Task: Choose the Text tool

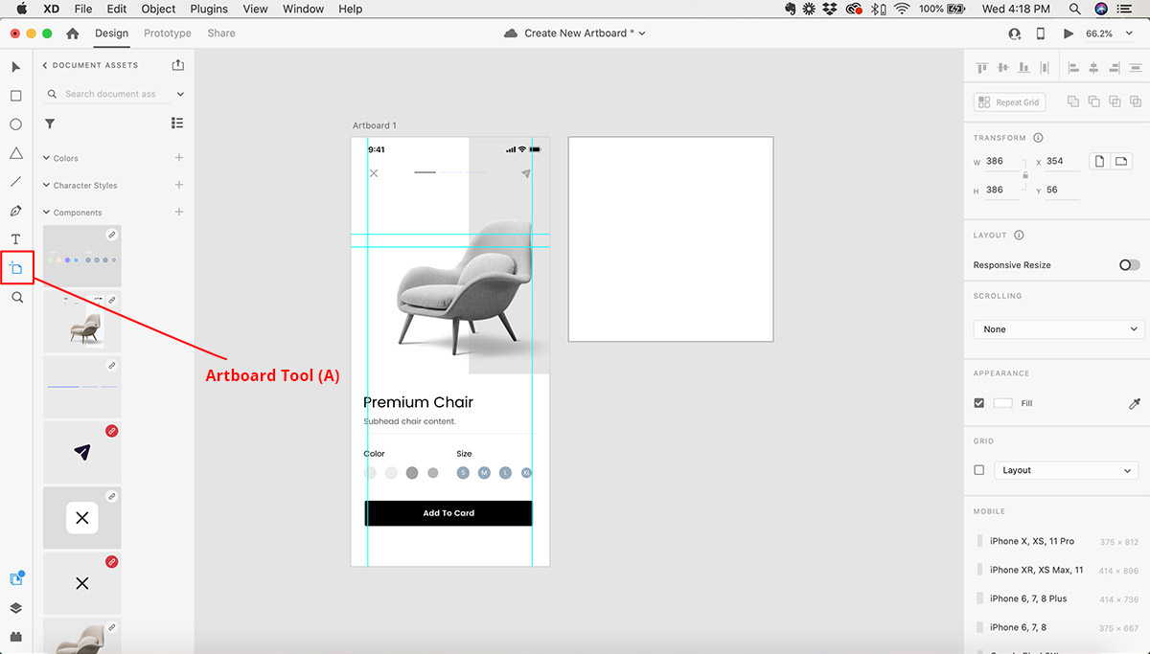Action: [x=16, y=239]
